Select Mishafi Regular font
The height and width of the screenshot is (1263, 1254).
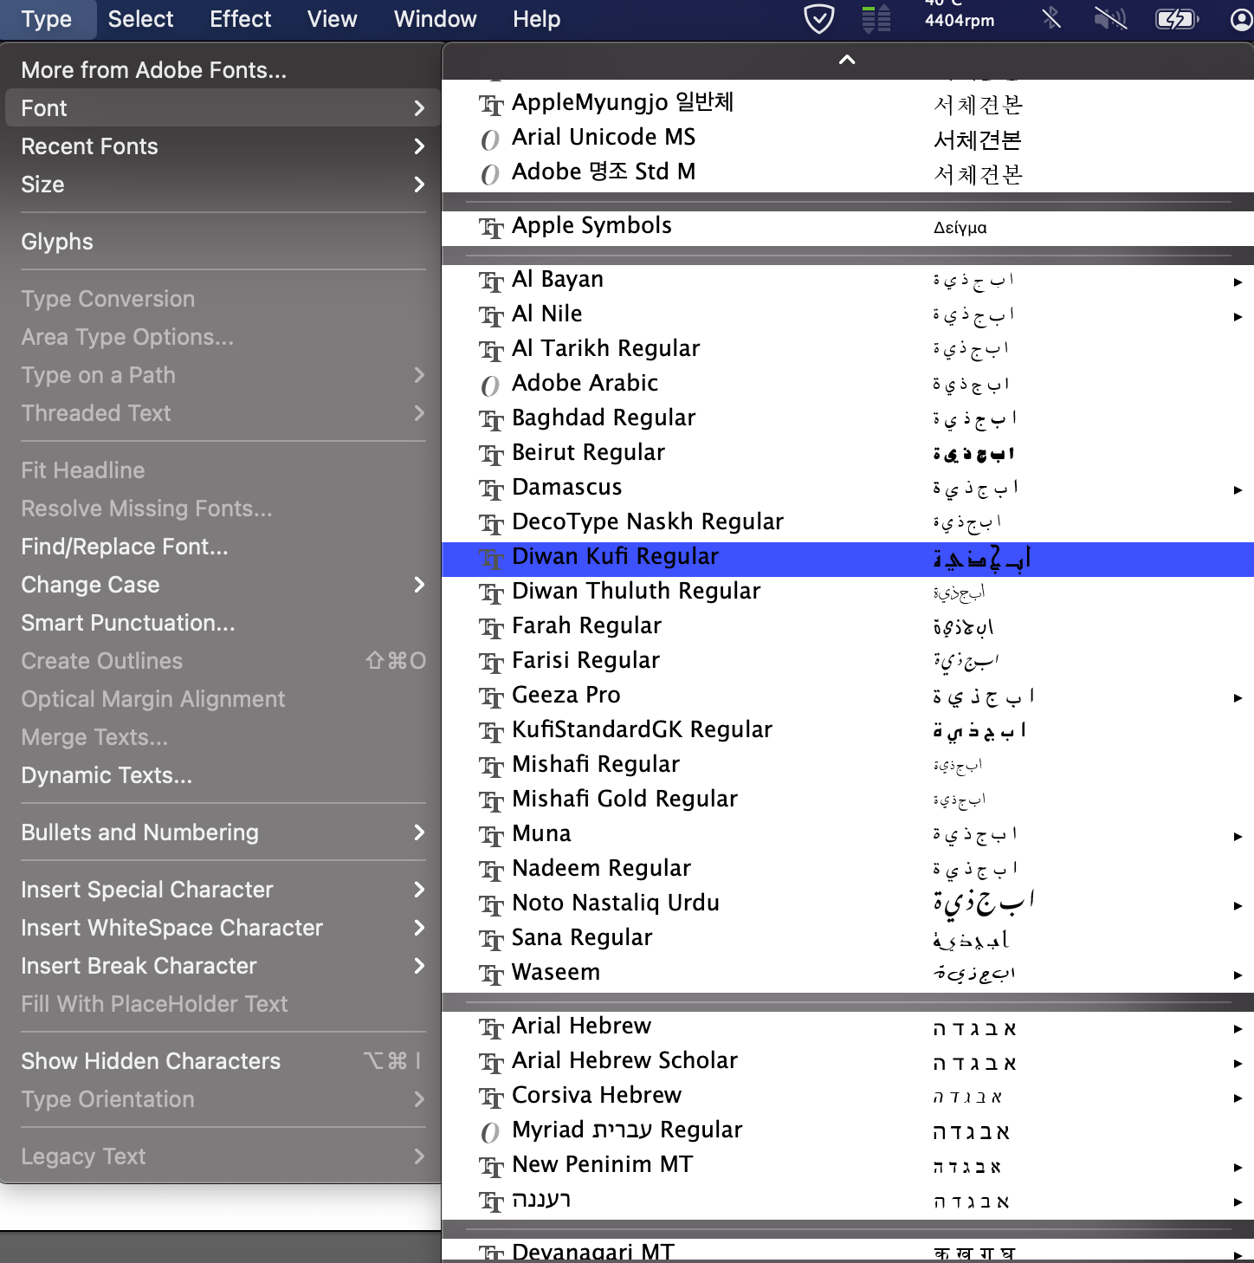click(x=848, y=767)
